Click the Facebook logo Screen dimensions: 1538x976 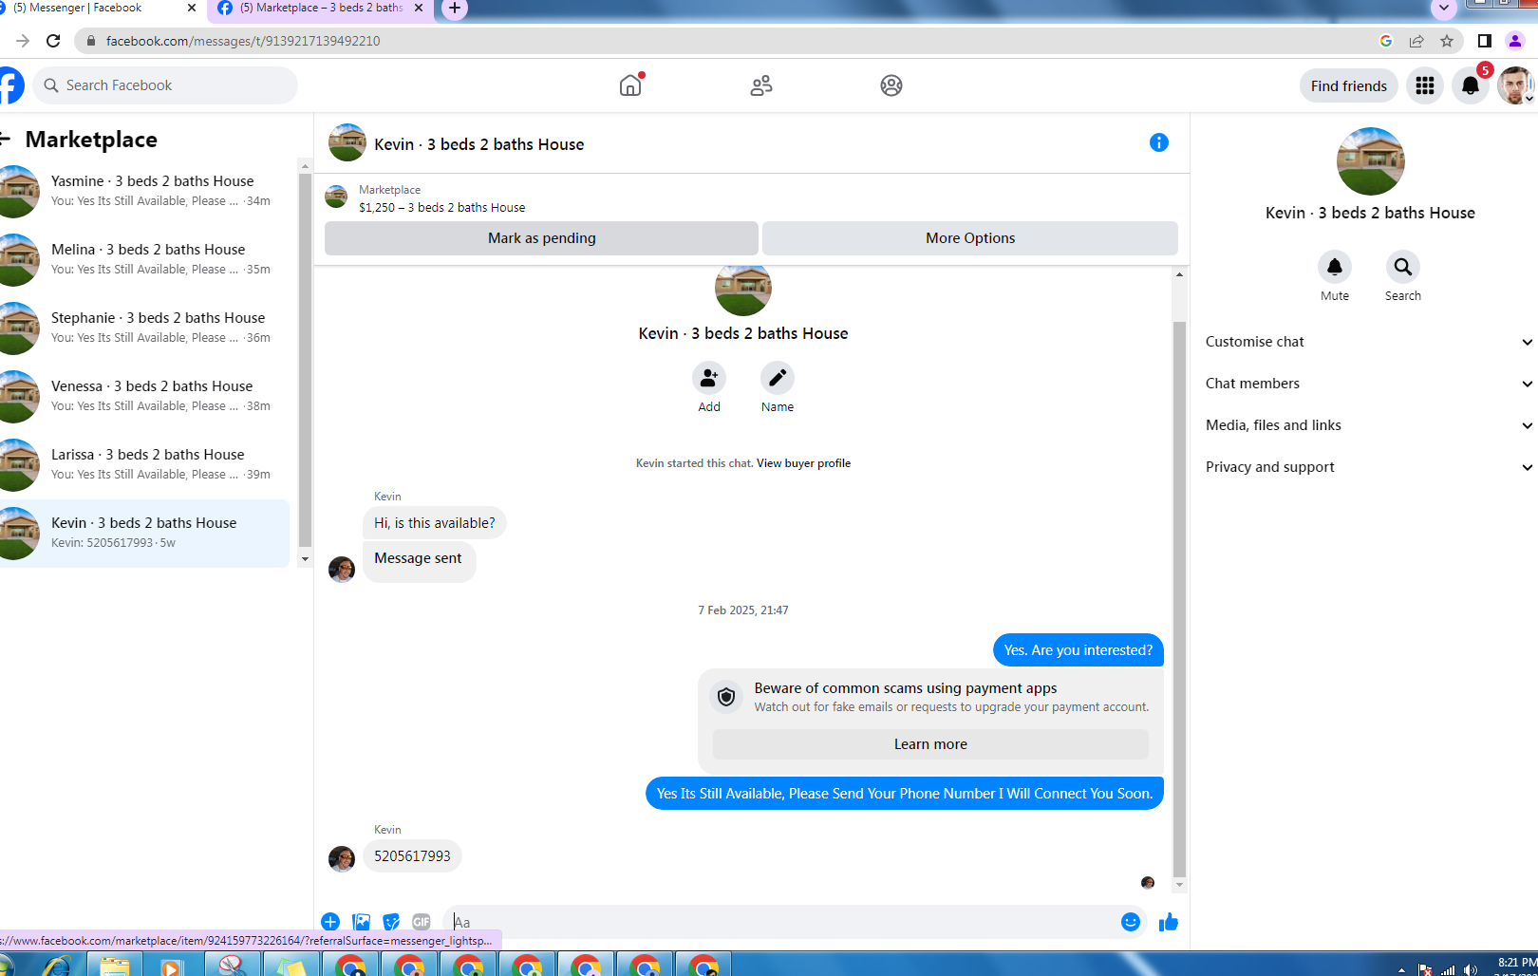point(9,85)
